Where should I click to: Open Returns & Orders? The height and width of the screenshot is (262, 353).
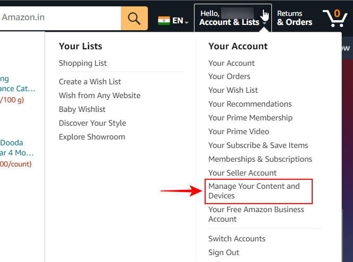coord(295,18)
